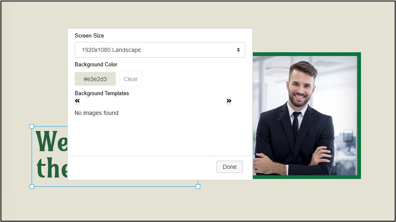Click the bottom-left resize handle of the text box

pyautogui.click(x=32, y=187)
